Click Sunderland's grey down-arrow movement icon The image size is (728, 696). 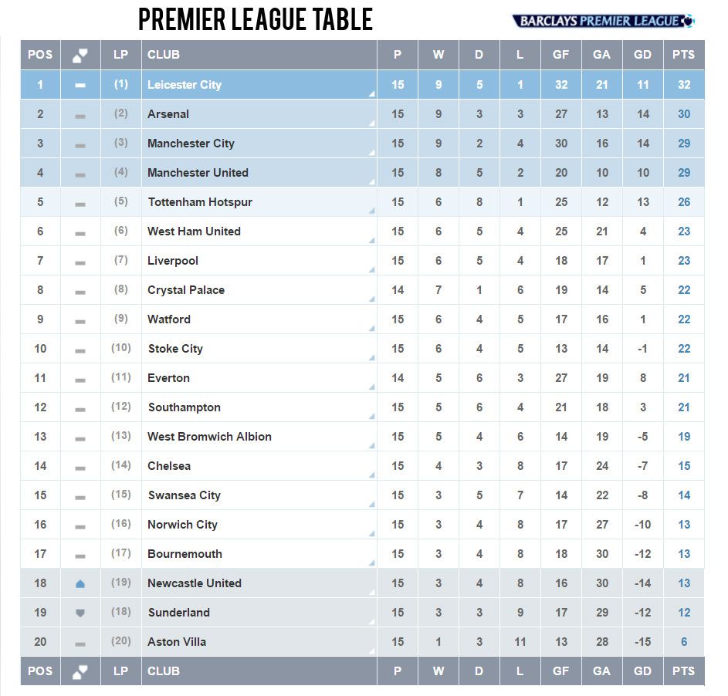80,613
